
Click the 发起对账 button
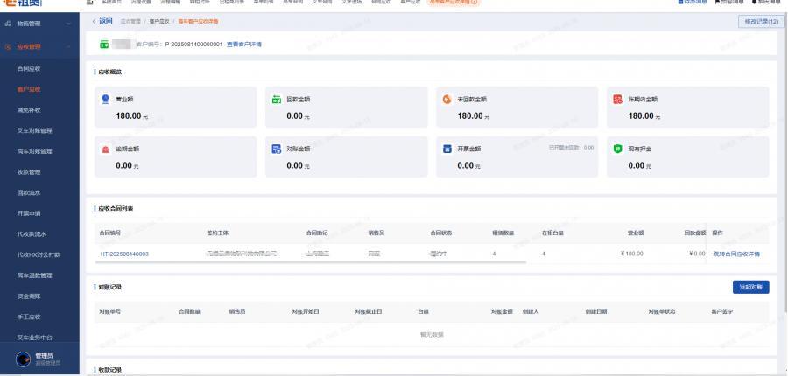pyautogui.click(x=749, y=287)
